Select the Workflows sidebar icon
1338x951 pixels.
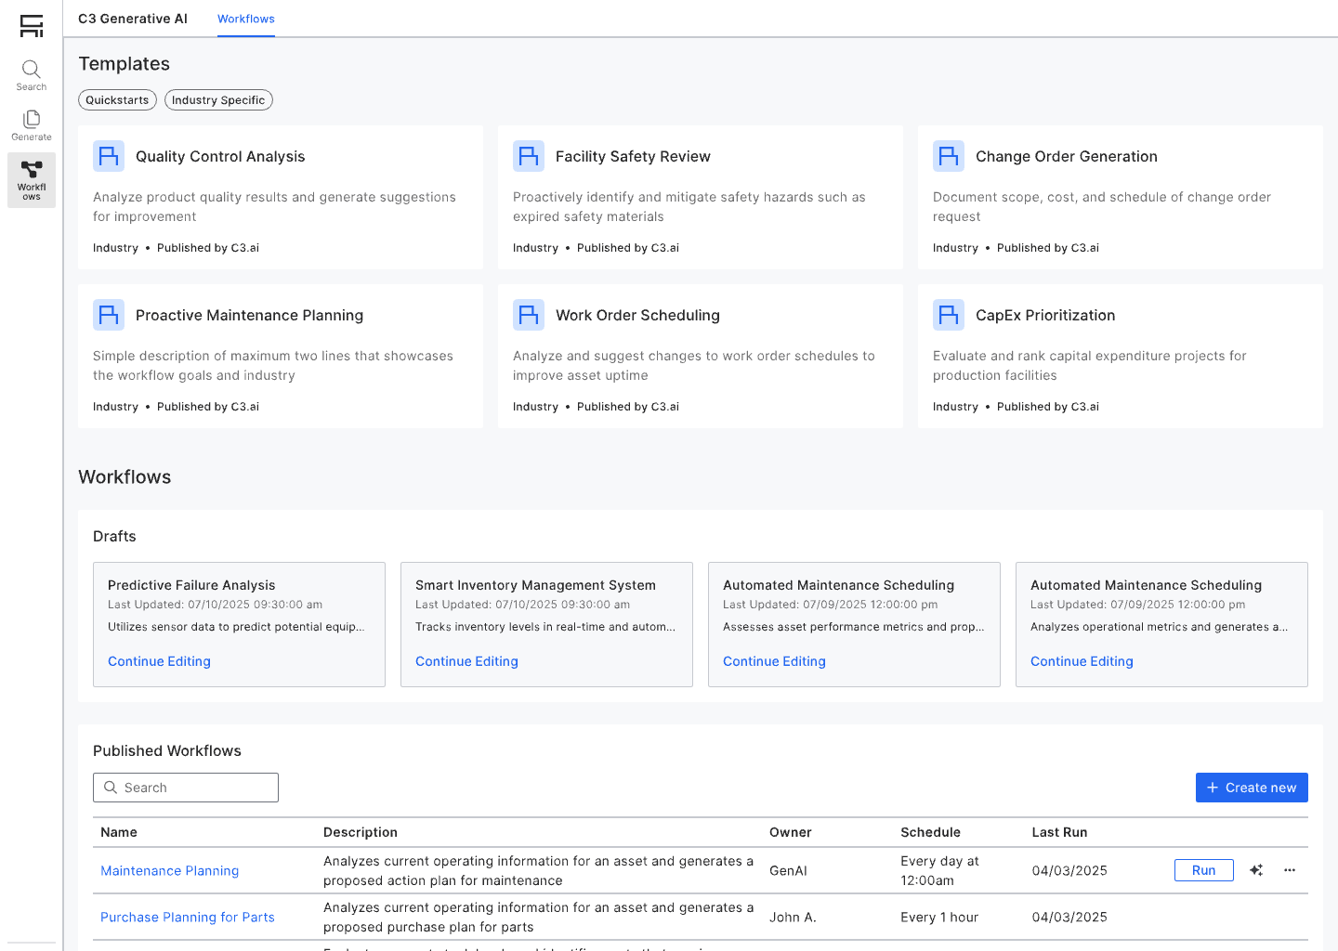tap(32, 180)
